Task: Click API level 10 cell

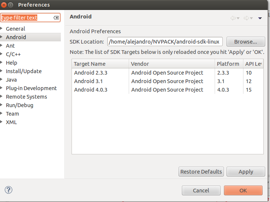Action: 249,73
